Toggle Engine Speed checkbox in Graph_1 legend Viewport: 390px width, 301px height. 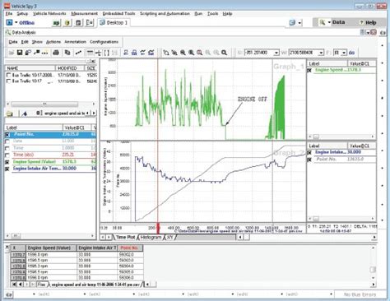309,71
